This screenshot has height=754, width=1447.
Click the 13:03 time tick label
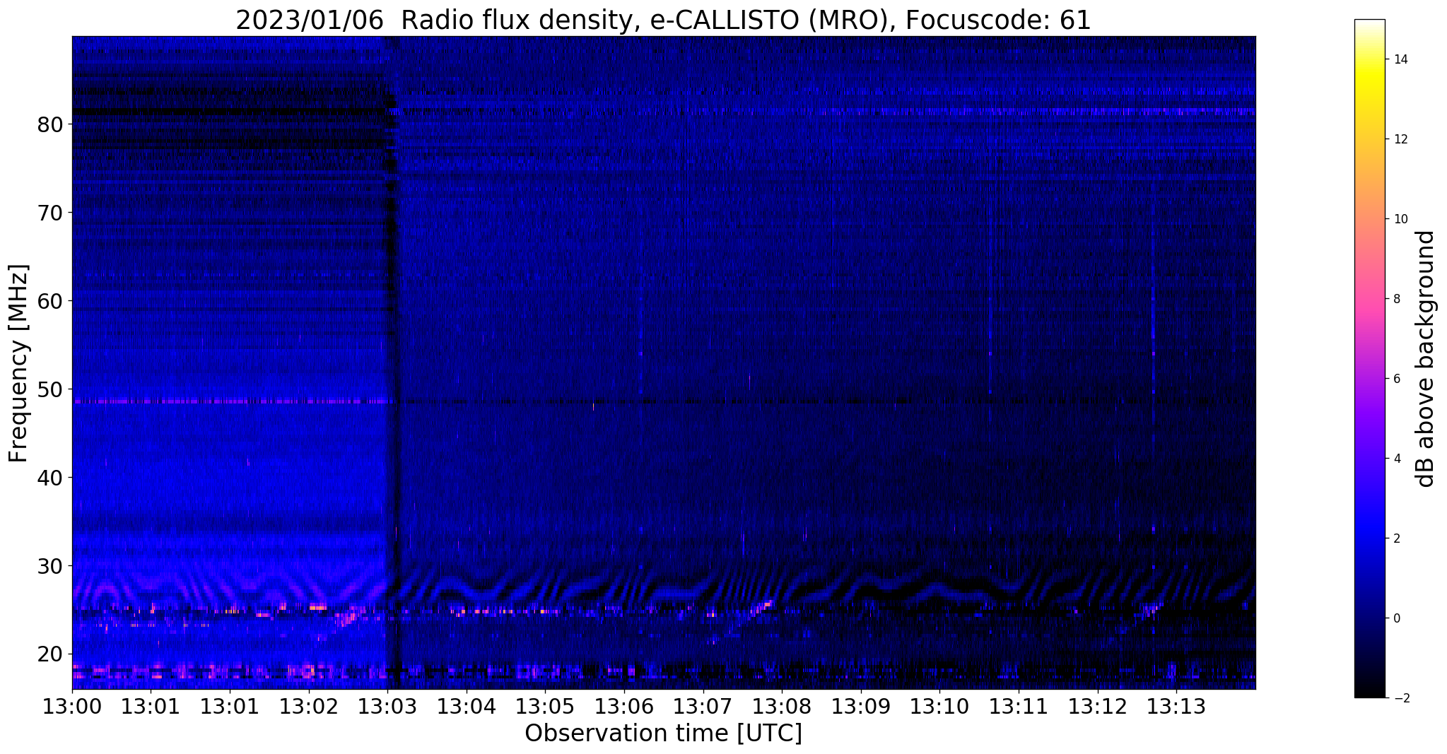click(387, 706)
